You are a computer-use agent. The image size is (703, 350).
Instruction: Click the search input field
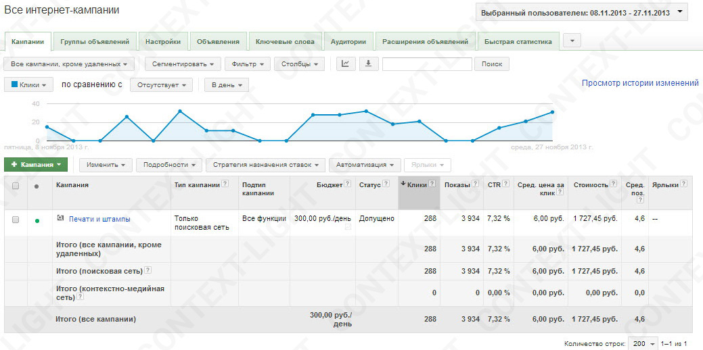tap(426, 64)
